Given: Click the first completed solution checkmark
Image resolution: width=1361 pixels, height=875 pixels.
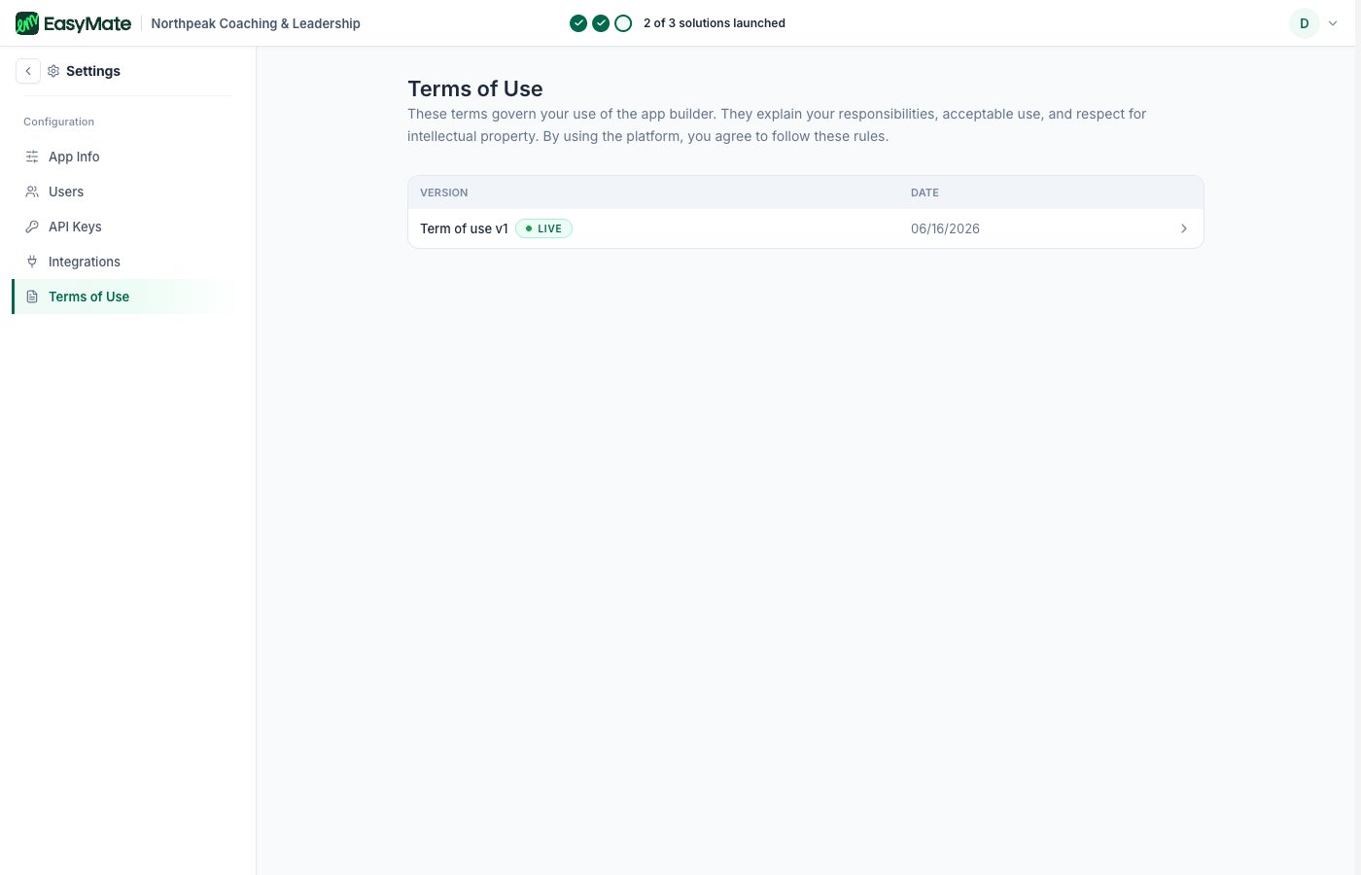Looking at the screenshot, I should coord(578,23).
